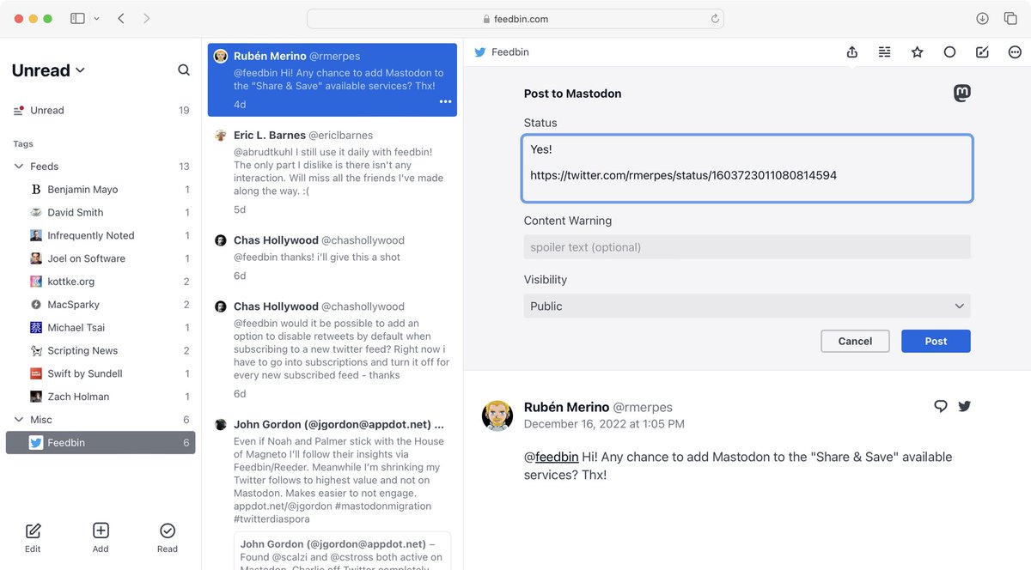Image resolution: width=1031 pixels, height=570 pixels.
Task: Click the reply speech bubble icon on tweet
Action: (941, 406)
